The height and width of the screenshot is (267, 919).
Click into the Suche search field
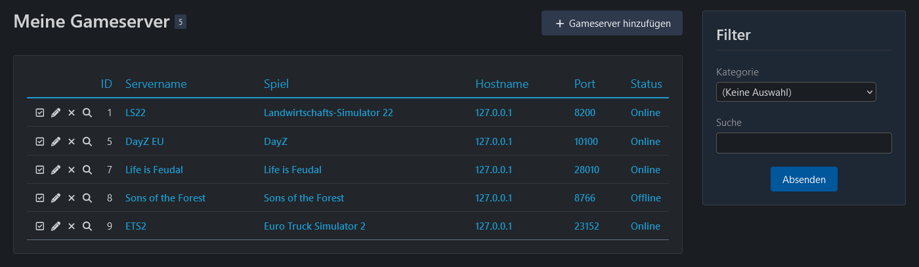(x=803, y=143)
